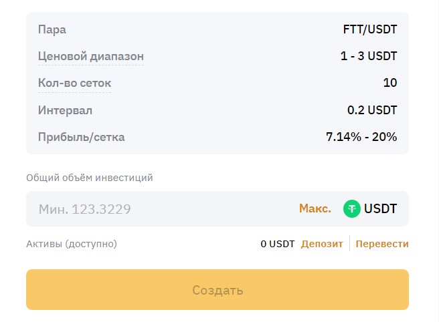Open the Депозит link
The width and height of the screenshot is (439, 322).
(322, 244)
